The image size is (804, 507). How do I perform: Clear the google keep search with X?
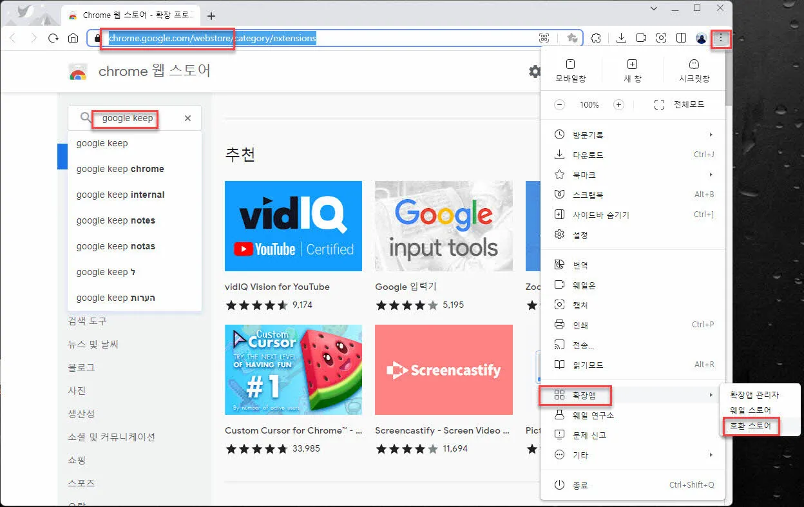(x=187, y=118)
